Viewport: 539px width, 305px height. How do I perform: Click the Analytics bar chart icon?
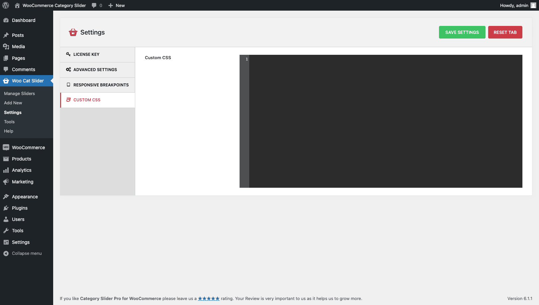coord(6,170)
